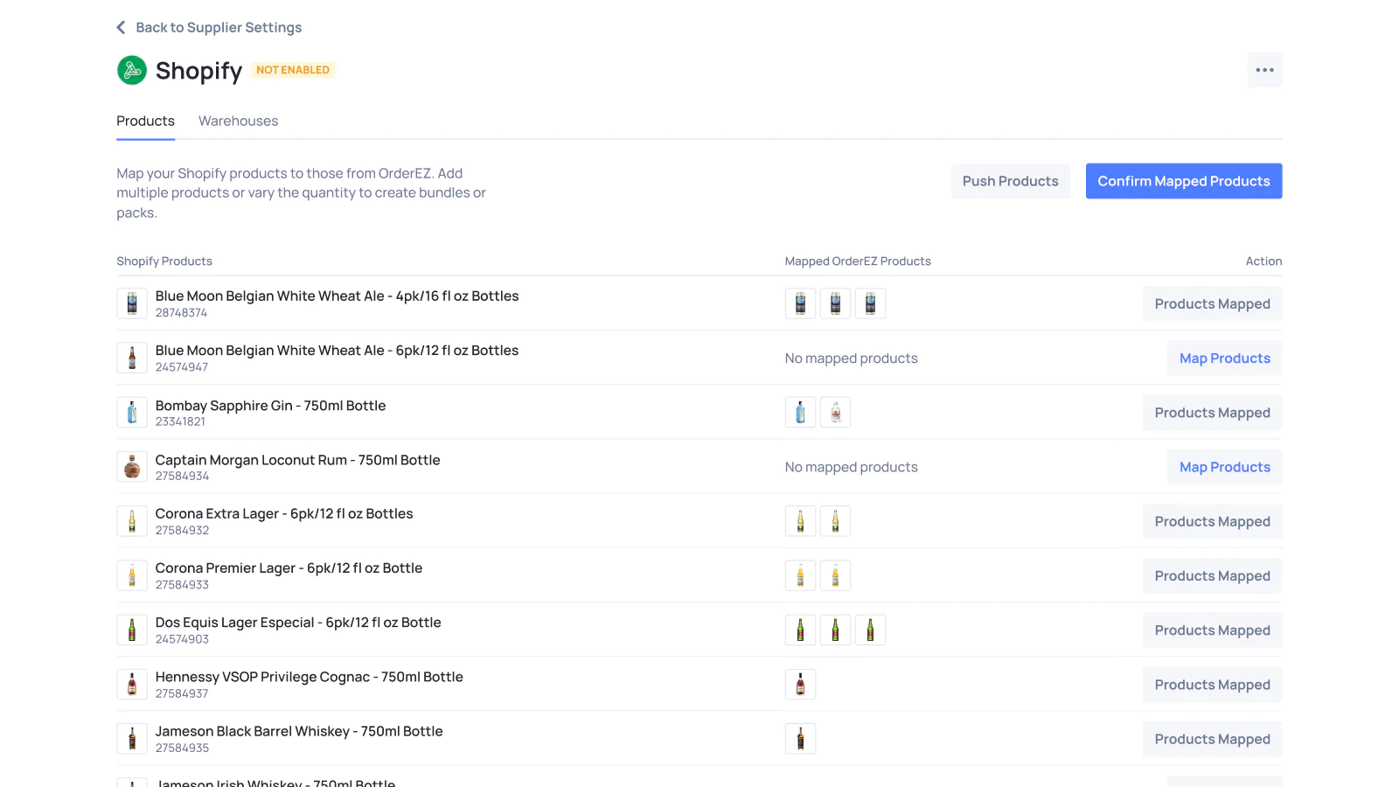Click first mapped icon in Corona Extra row
Screen dimensions: 1399x787
800,521
